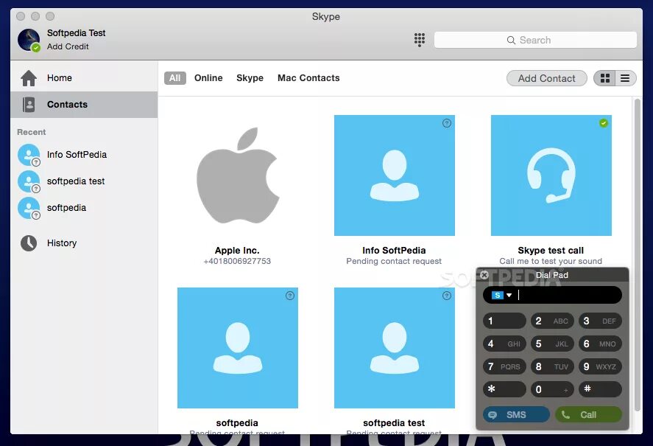Dial digit 0 on the Dial Pad

pyautogui.click(x=552, y=389)
